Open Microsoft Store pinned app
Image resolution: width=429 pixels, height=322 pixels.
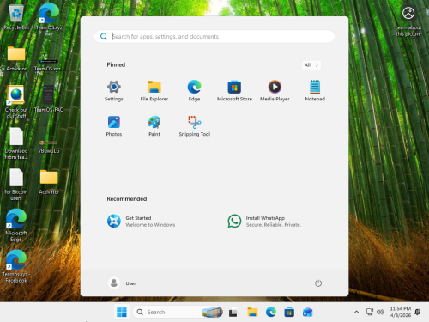tap(234, 91)
